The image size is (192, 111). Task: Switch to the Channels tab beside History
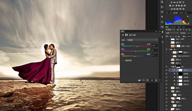(x=179, y=27)
